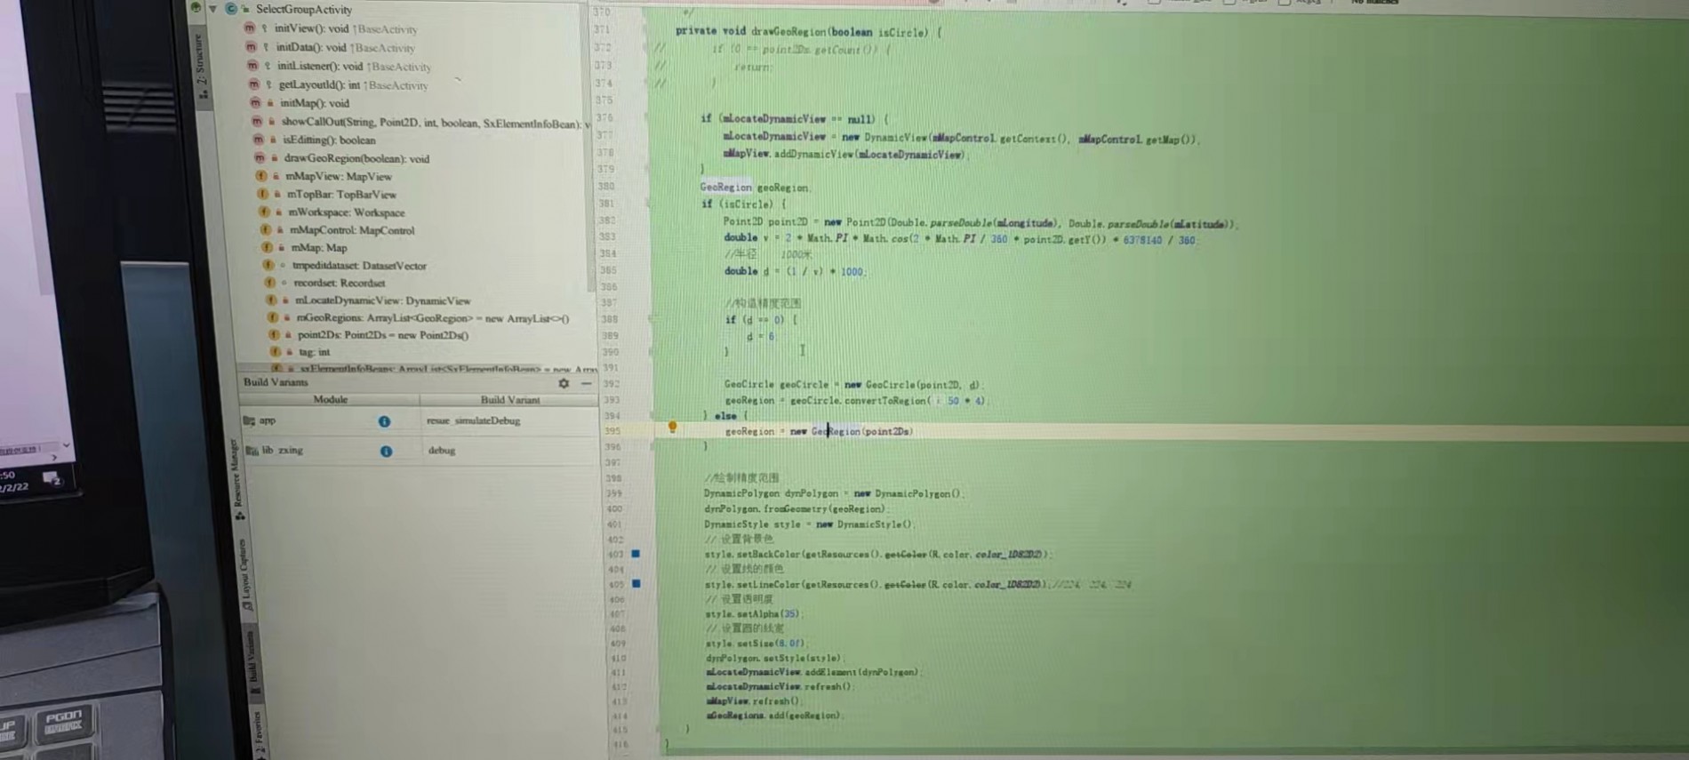The height and width of the screenshot is (760, 1689).
Task: Show info for lib_zxing module
Action: (386, 452)
